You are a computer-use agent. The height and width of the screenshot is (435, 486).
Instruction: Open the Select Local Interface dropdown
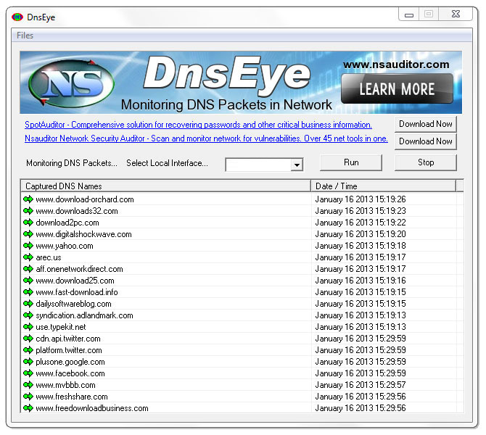pos(296,165)
